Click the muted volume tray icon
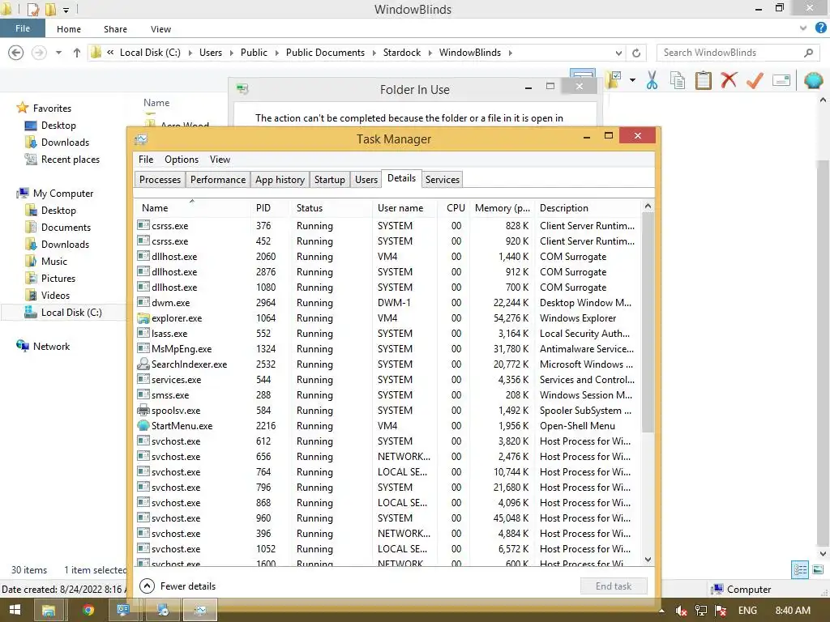This screenshot has width=830, height=622. (681, 611)
